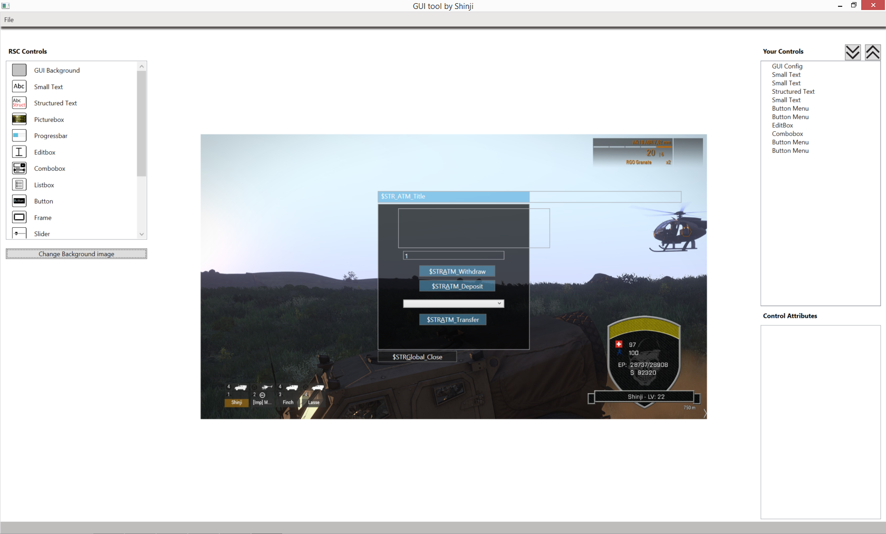Select the Small Text Abc icon

[19, 86]
